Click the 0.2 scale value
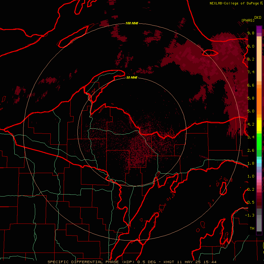 pos(251,189)
